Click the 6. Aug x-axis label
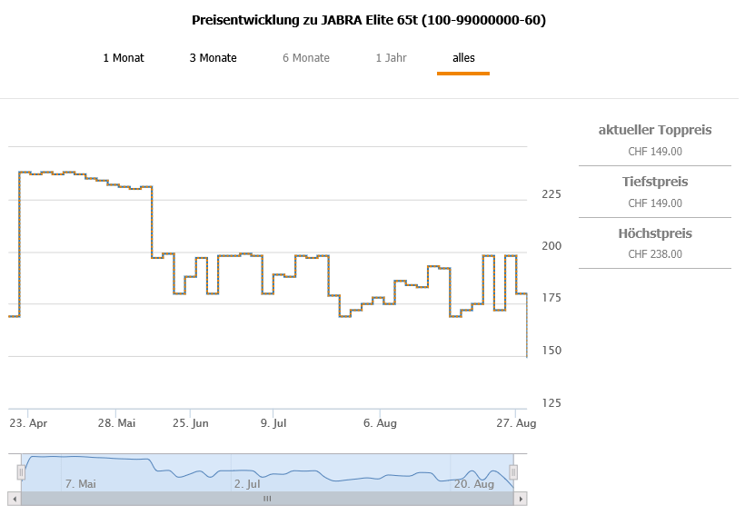The height and width of the screenshot is (515, 745). point(380,423)
